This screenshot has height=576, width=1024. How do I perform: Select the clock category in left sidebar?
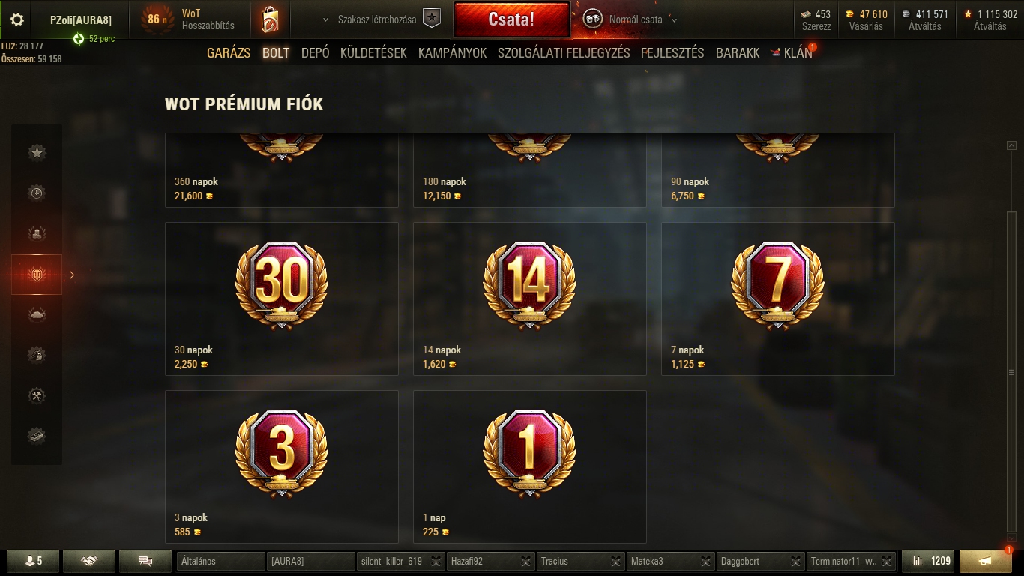click(37, 193)
